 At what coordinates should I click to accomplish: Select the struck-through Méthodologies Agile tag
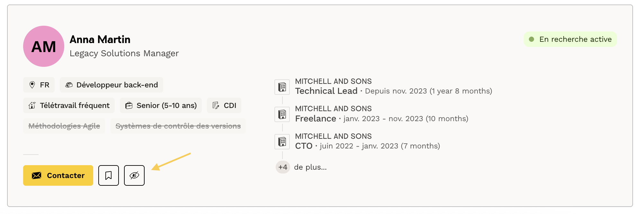64,126
